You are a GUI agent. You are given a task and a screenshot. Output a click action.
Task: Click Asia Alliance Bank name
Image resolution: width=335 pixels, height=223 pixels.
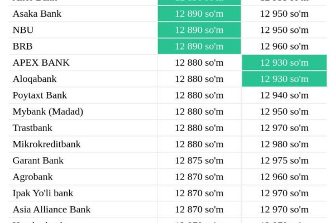click(x=51, y=210)
